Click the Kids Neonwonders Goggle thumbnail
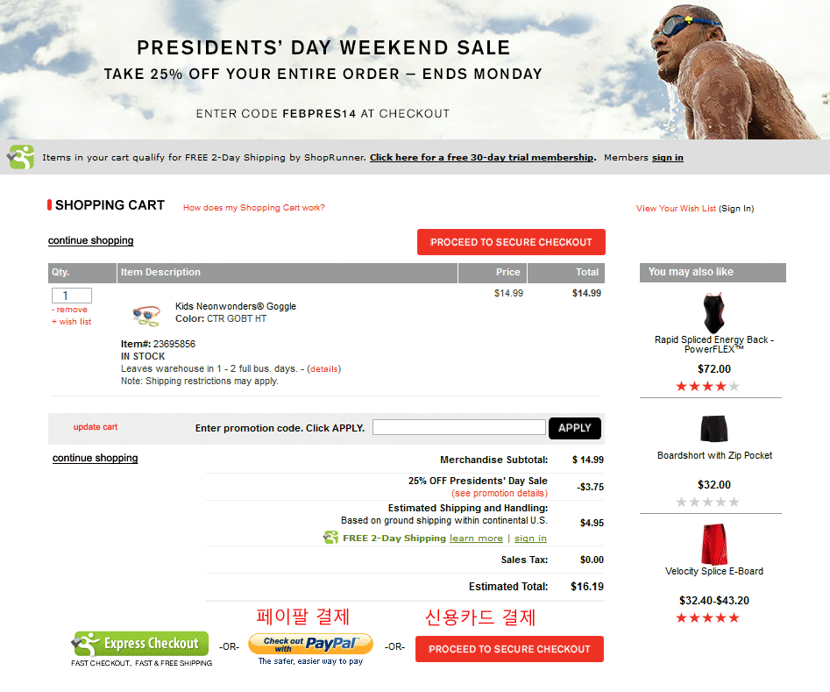The width and height of the screenshot is (830, 692). [x=146, y=314]
